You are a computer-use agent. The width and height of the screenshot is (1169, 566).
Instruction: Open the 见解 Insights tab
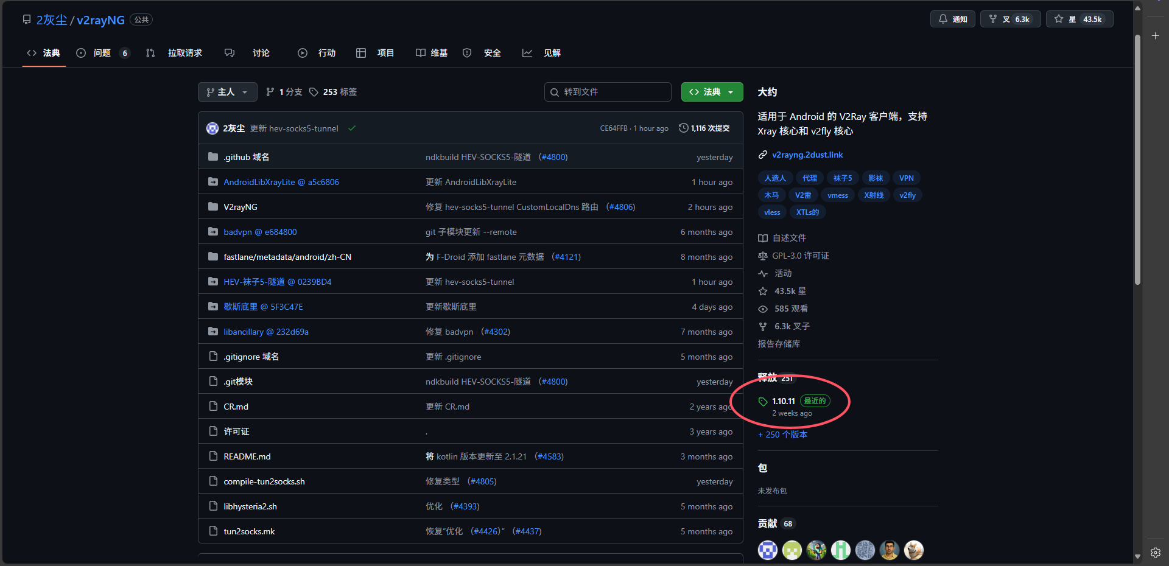pyautogui.click(x=542, y=53)
